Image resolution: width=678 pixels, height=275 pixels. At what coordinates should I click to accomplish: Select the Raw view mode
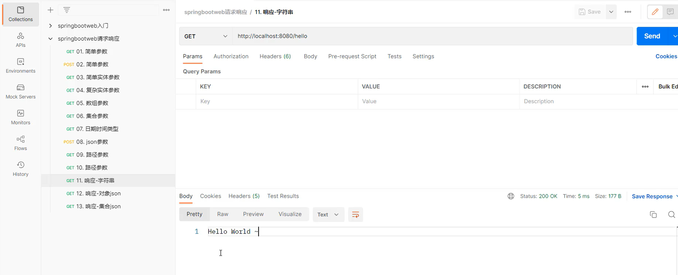pyautogui.click(x=223, y=214)
